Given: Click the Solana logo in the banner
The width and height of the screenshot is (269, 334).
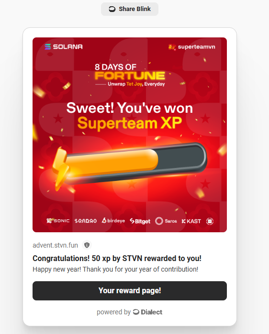Looking at the screenshot, I should point(64,47).
